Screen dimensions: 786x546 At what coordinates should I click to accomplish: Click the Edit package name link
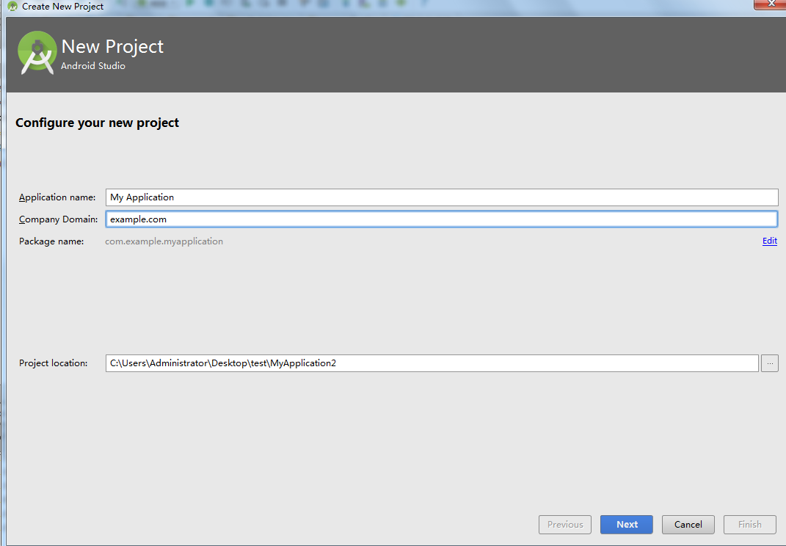(x=769, y=241)
